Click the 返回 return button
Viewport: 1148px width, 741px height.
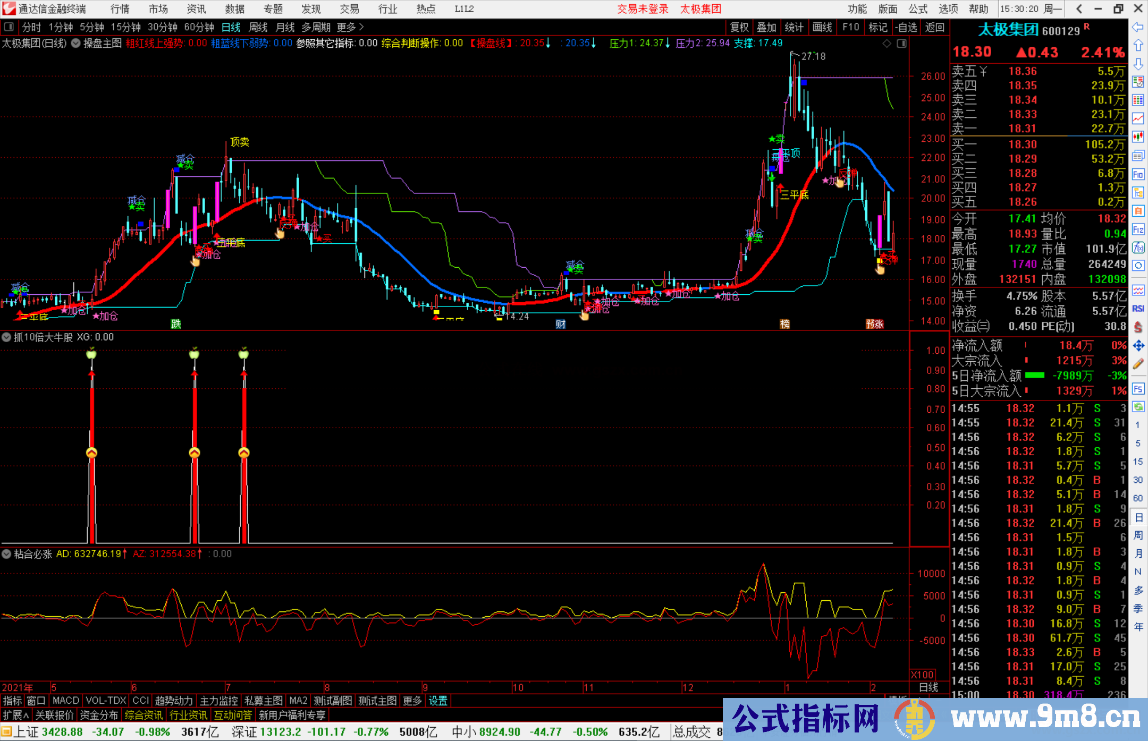click(934, 27)
